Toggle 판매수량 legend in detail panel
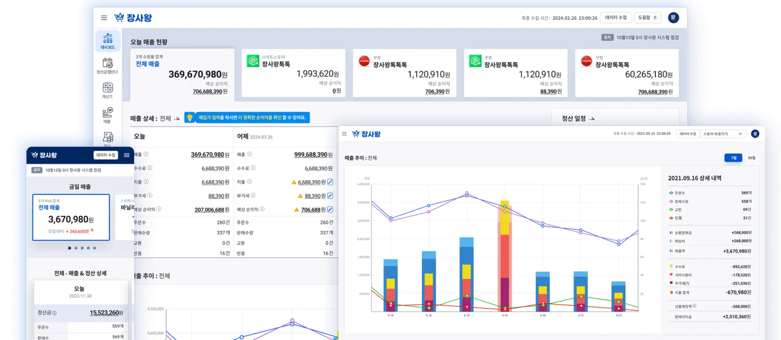The image size is (781, 340). [678, 201]
